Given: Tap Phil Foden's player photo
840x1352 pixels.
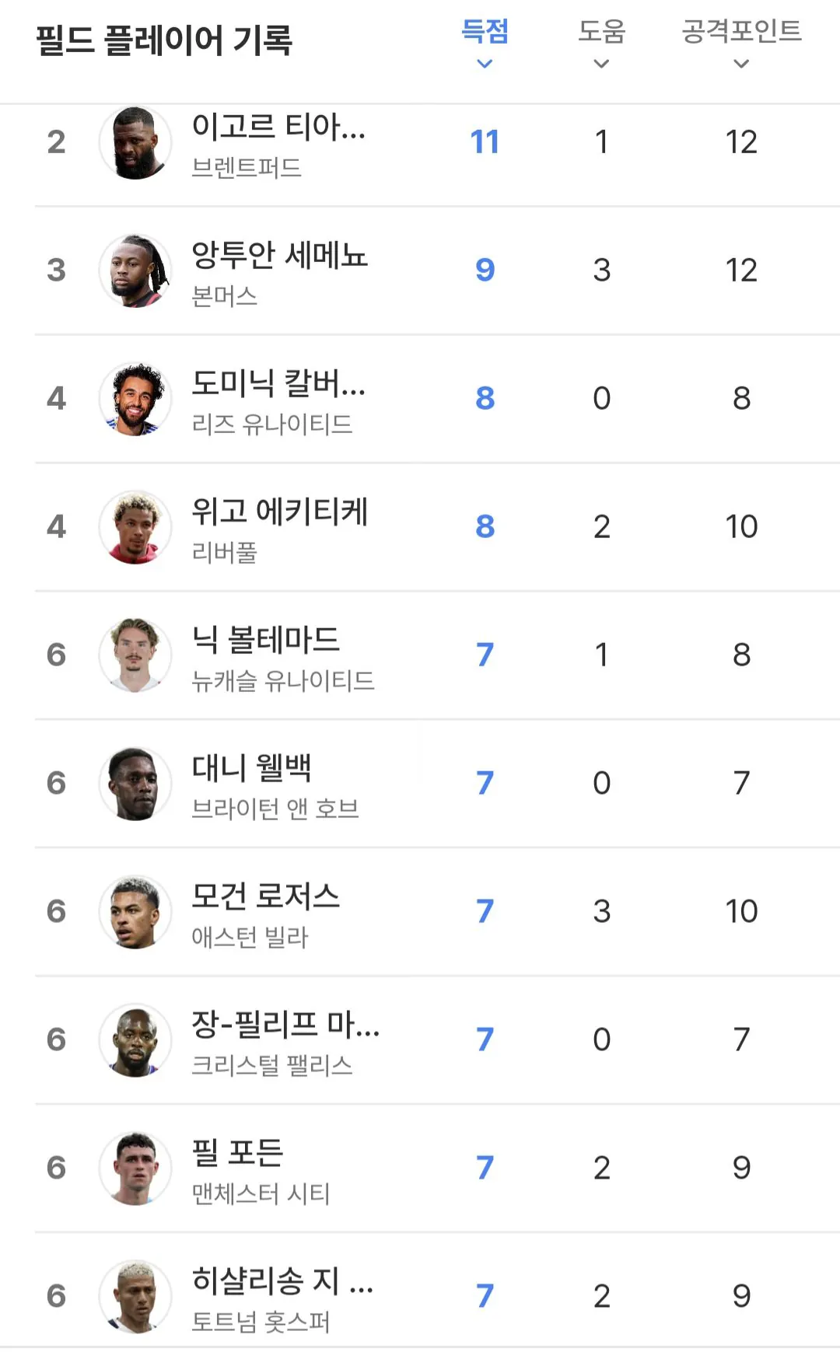Looking at the screenshot, I should pos(135,1169).
